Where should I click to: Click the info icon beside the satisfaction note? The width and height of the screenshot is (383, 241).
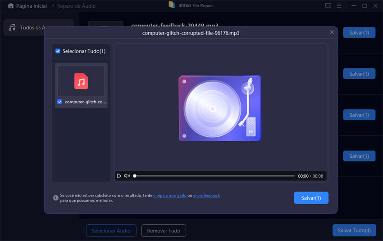point(56,197)
